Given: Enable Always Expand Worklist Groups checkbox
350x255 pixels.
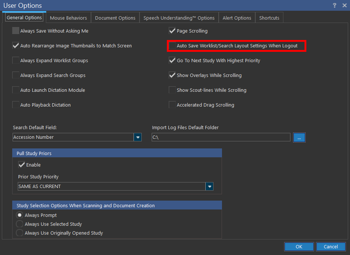Looking at the screenshot, I should pos(16,60).
